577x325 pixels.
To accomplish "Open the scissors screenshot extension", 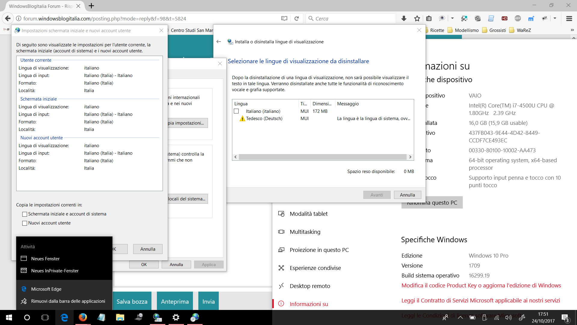I will click(x=464, y=18).
